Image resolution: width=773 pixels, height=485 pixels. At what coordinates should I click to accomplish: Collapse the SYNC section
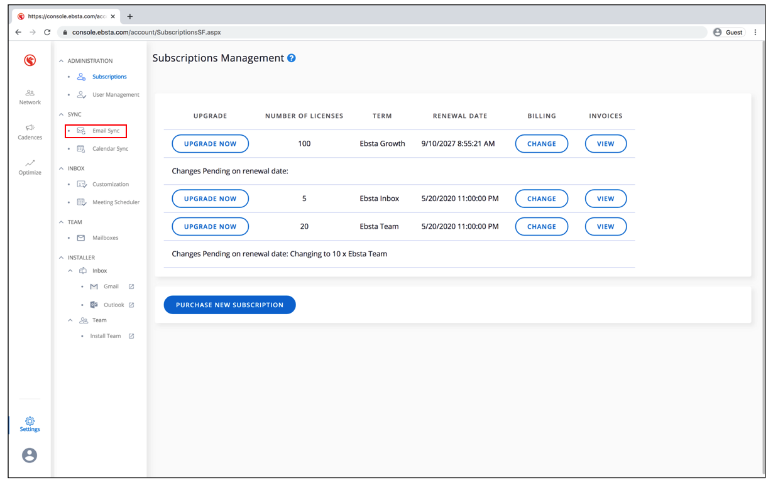coord(61,114)
